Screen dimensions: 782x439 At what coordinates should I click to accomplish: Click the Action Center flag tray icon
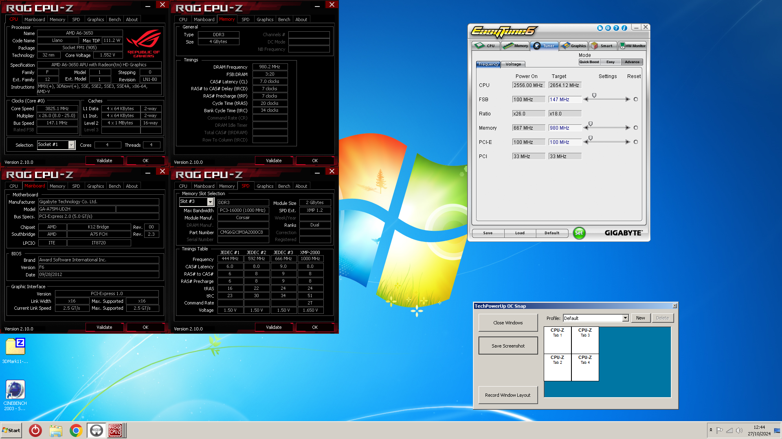pos(720,430)
